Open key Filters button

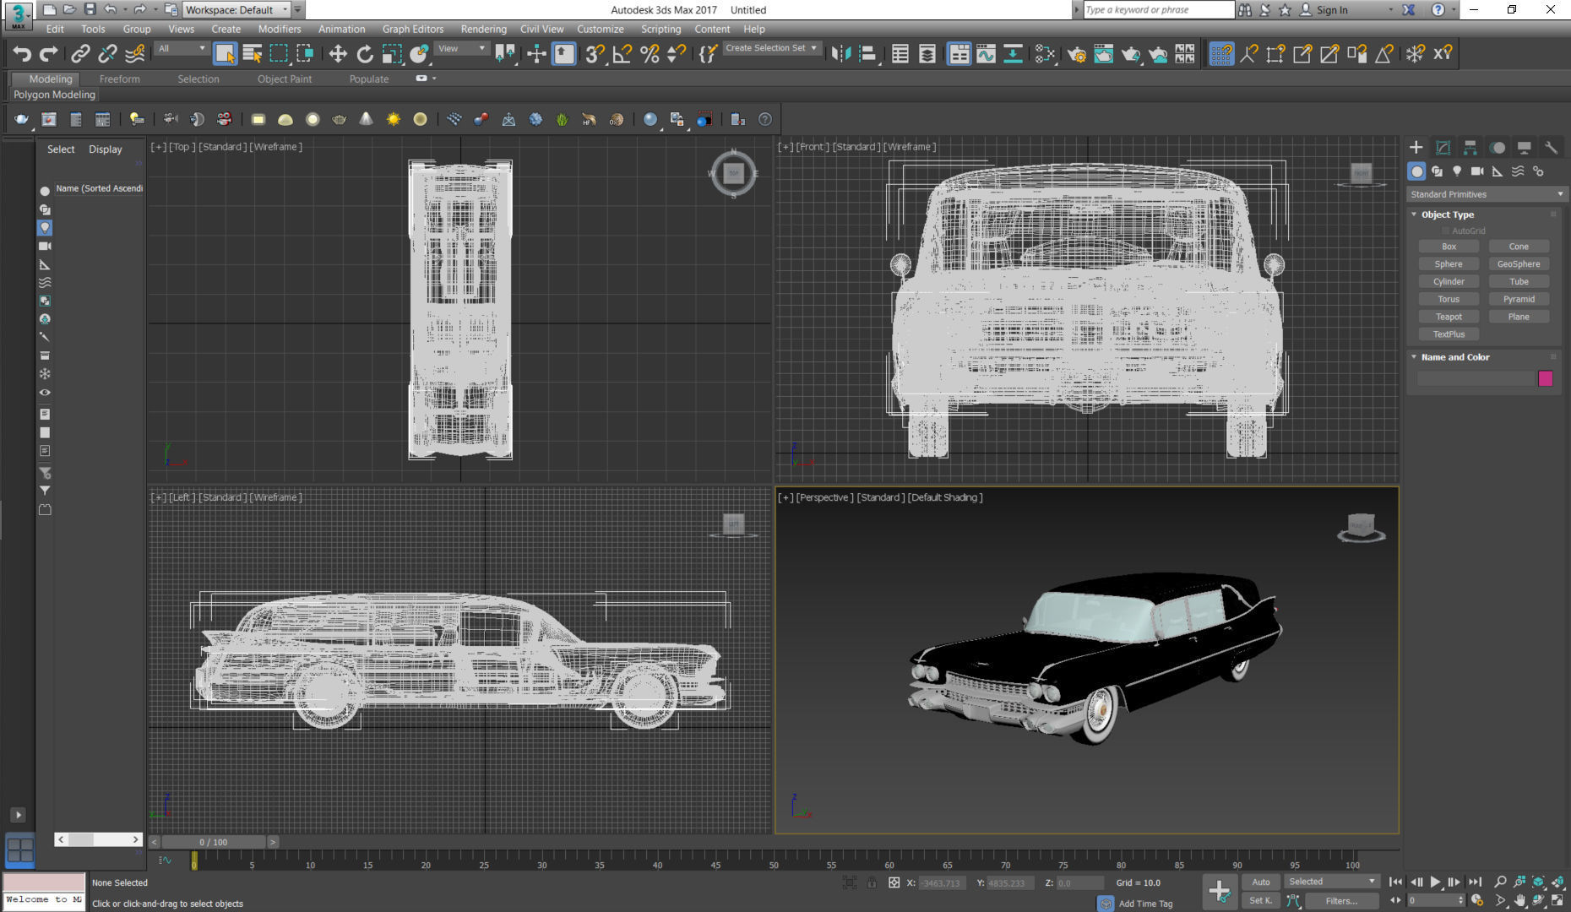pos(1341,901)
